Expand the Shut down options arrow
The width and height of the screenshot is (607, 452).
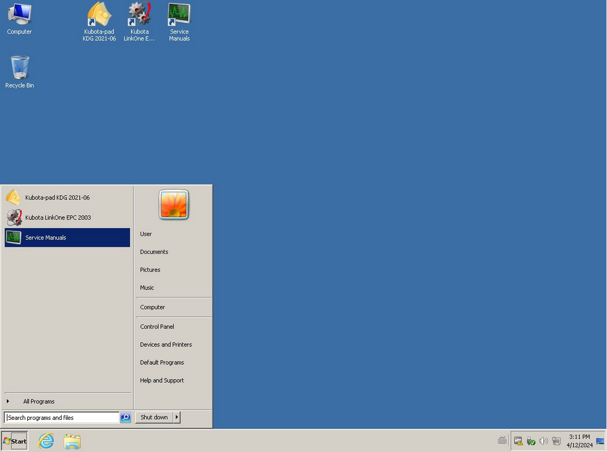[177, 417]
